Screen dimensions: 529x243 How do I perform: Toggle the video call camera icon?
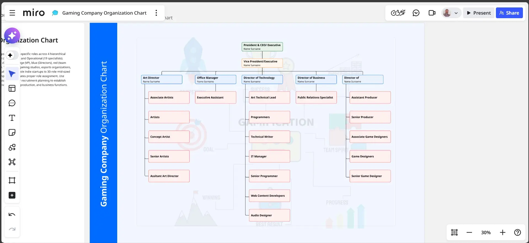(432, 13)
